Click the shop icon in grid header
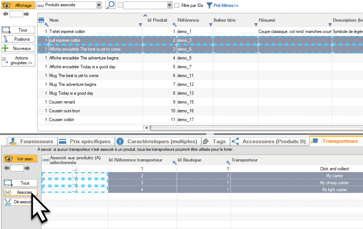The width and height of the screenshot is (363, 229). [x=41, y=20]
